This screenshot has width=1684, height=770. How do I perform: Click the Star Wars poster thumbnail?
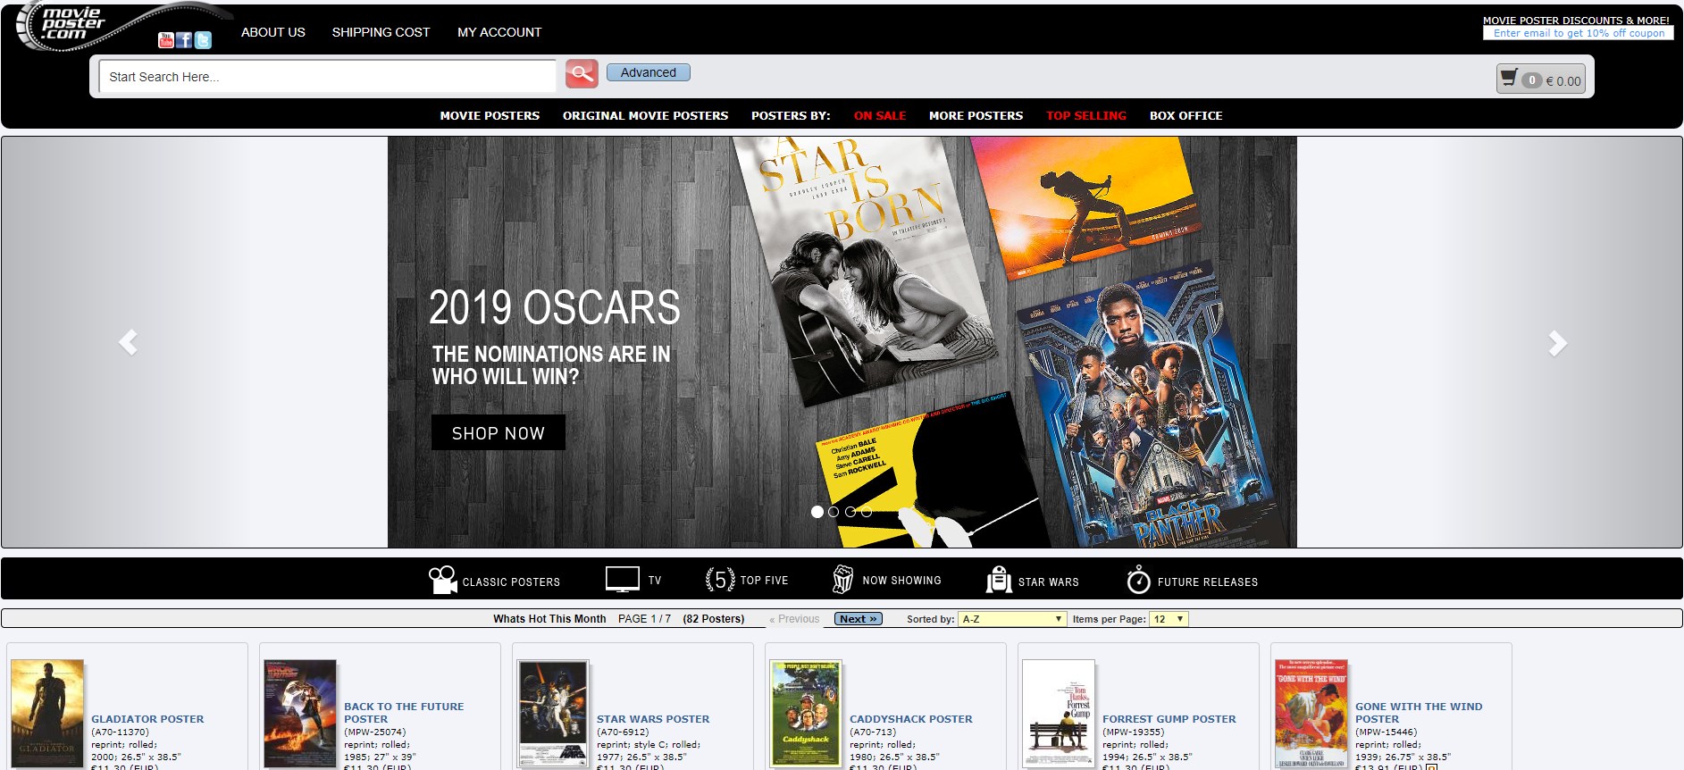(554, 713)
